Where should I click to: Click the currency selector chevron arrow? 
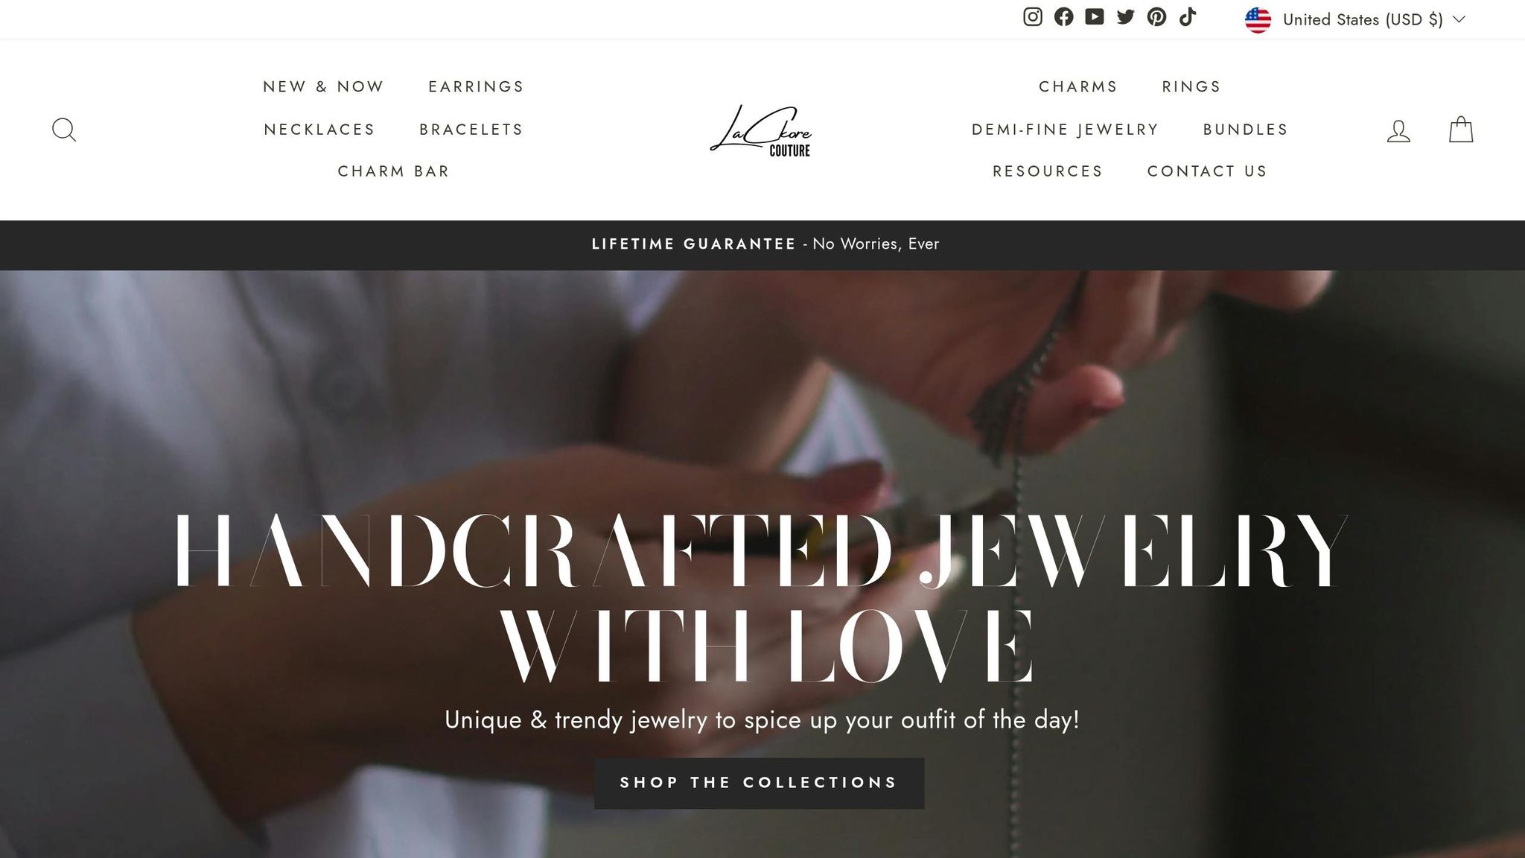point(1459,19)
